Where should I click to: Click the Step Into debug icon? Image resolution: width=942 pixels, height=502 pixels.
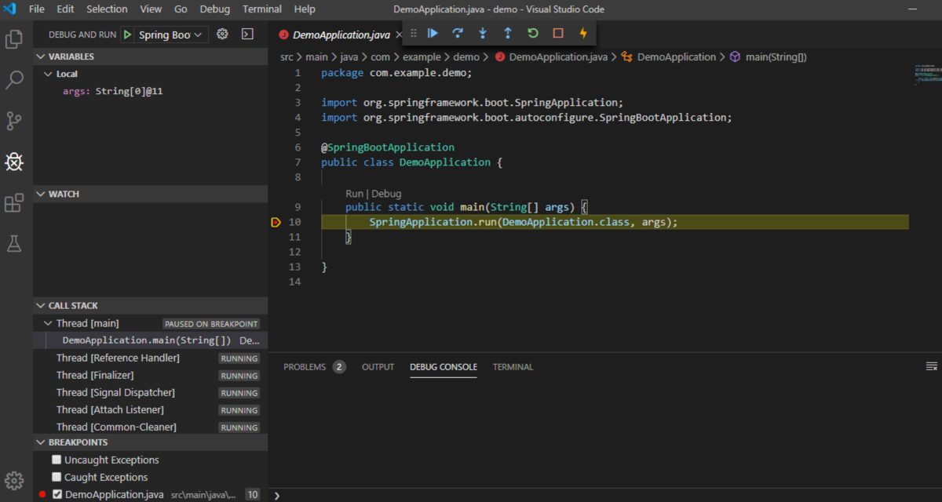(x=482, y=34)
